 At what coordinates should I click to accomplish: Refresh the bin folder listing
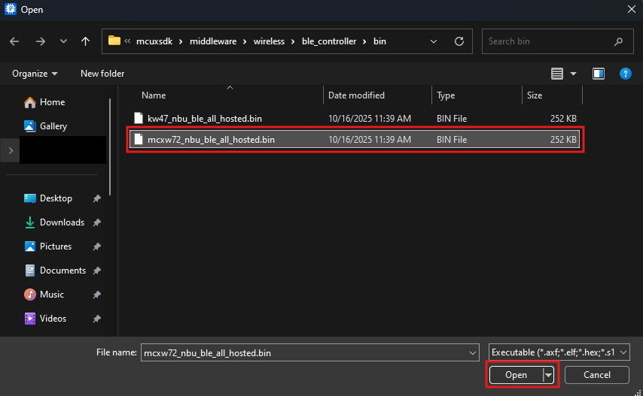(459, 41)
